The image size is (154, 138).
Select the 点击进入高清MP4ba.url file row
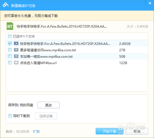click(77, 63)
